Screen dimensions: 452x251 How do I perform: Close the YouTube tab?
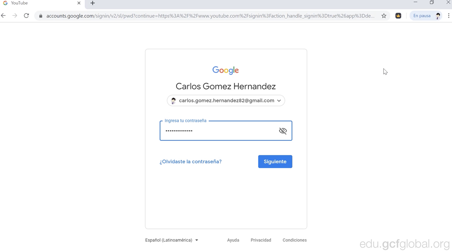(79, 3)
